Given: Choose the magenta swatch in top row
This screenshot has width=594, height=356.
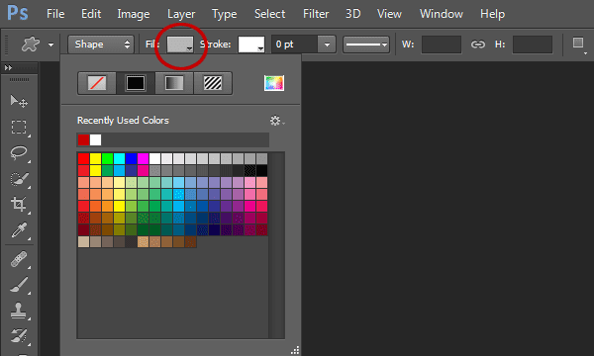Looking at the screenshot, I should pos(143,158).
